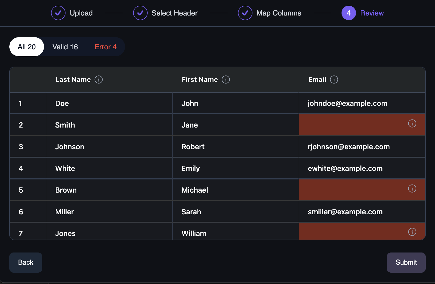Click the Select Header step checkmark icon
Screen dimensions: 435x284
point(140,13)
